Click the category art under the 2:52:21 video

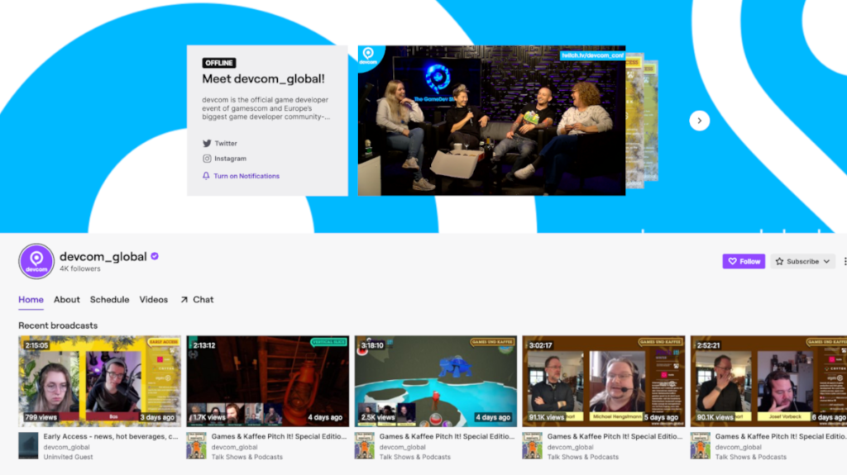[x=700, y=446]
